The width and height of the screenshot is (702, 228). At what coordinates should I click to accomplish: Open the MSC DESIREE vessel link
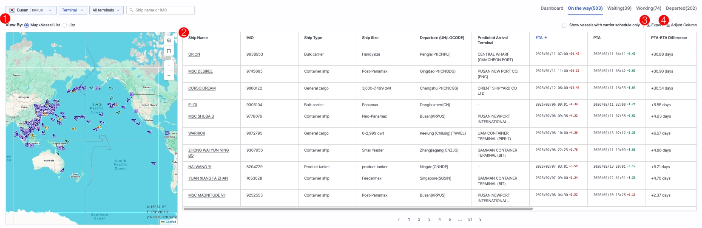(x=200, y=71)
